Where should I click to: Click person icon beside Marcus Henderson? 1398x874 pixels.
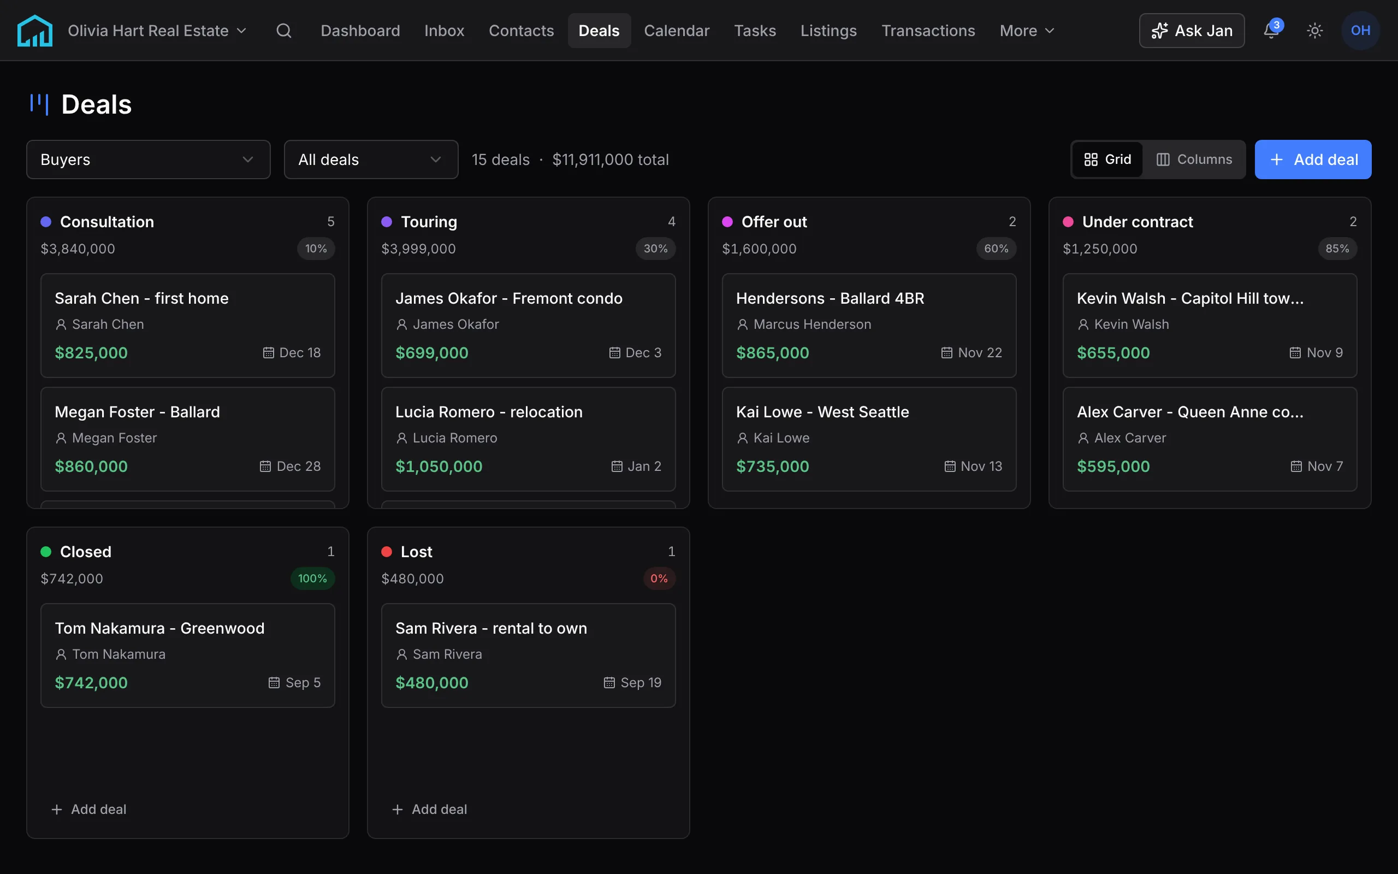coord(743,325)
